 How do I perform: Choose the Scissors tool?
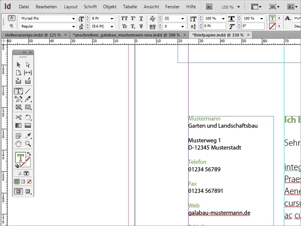click(x=18, y=117)
